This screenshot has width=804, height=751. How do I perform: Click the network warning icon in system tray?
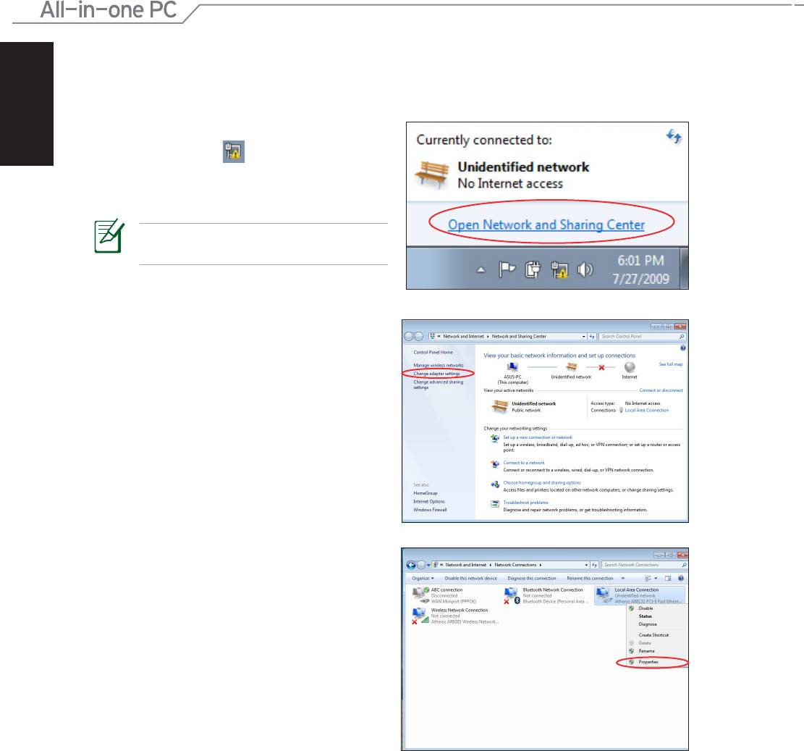(x=560, y=269)
